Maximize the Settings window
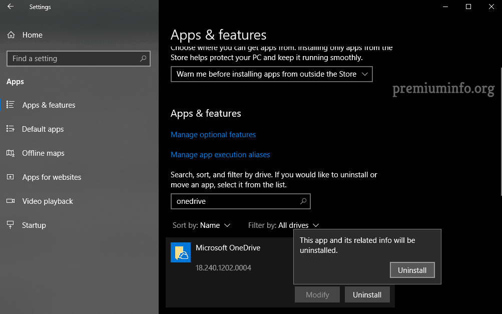 coord(468,7)
